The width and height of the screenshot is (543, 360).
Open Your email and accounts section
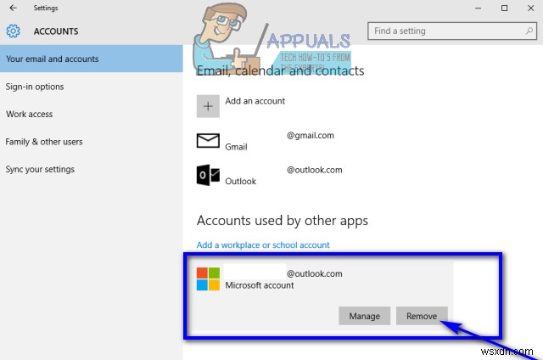[x=92, y=59]
